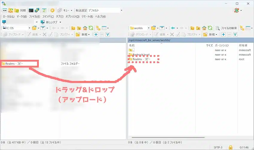This screenshot has width=254, height=150.
Task: Go to local panel home directory
Action: [x=85, y=28]
